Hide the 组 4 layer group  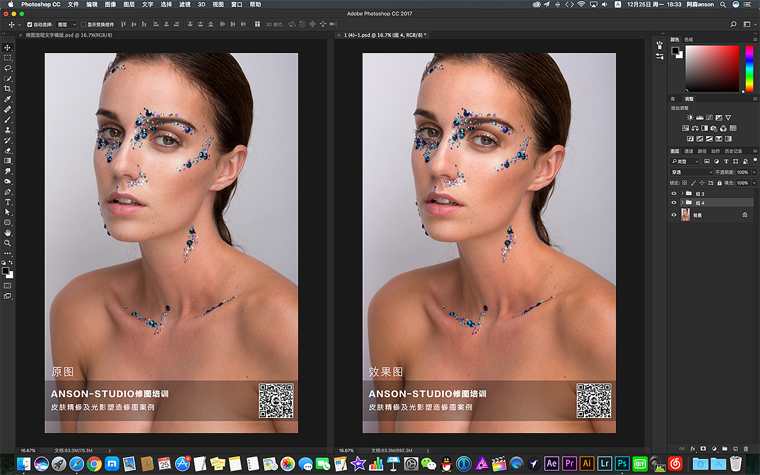(x=674, y=202)
